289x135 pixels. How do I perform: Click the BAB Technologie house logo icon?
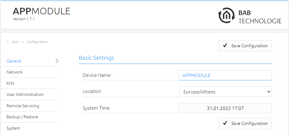[x=227, y=16]
